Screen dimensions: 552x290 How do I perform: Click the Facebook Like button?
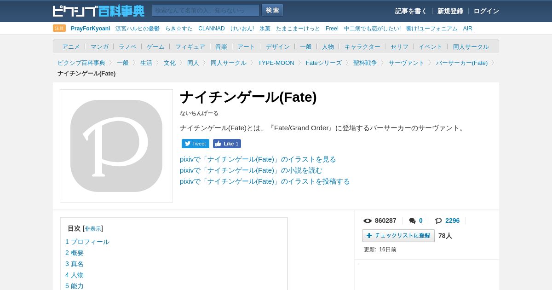[227, 144]
